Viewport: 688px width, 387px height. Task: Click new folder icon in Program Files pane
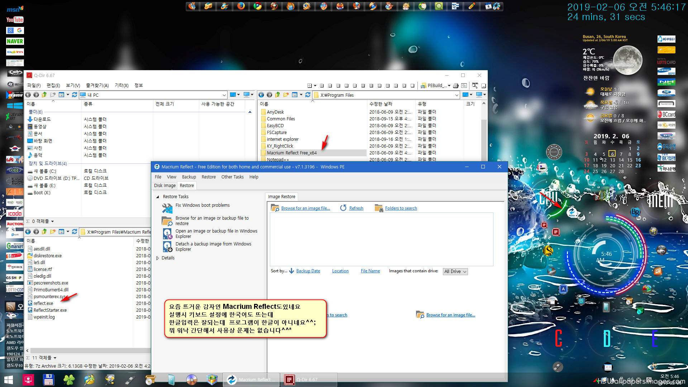pyautogui.click(x=286, y=95)
